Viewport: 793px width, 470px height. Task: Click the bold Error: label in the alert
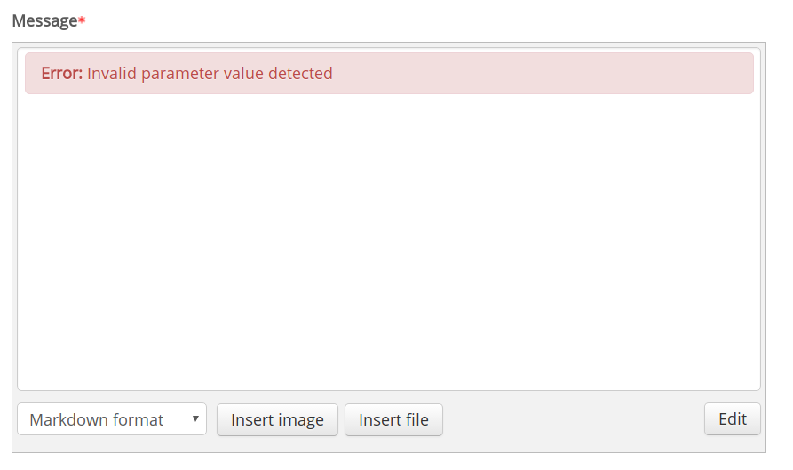coord(61,74)
